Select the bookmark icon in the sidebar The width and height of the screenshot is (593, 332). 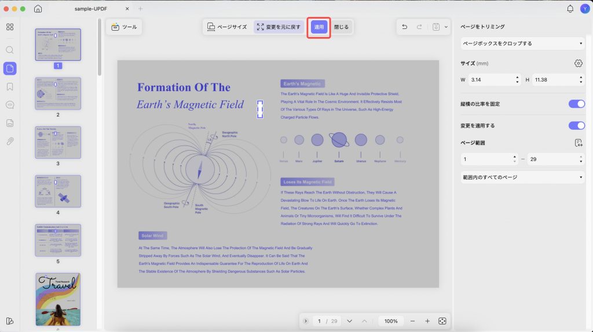[10, 87]
